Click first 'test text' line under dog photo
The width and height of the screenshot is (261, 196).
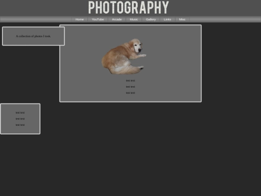130,81
